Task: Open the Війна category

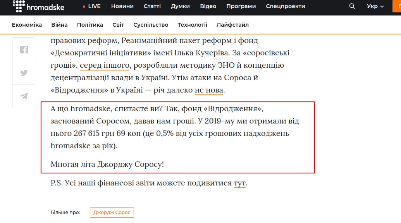Action: click(59, 25)
